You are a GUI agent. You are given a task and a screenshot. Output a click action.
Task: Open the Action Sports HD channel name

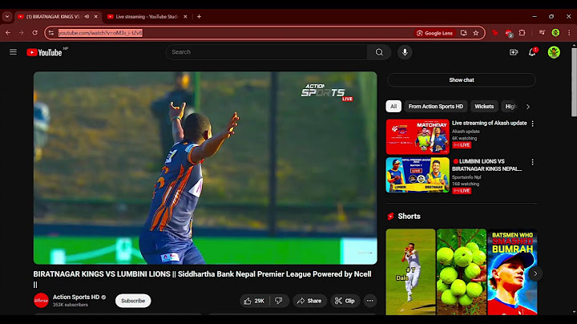pyautogui.click(x=76, y=297)
